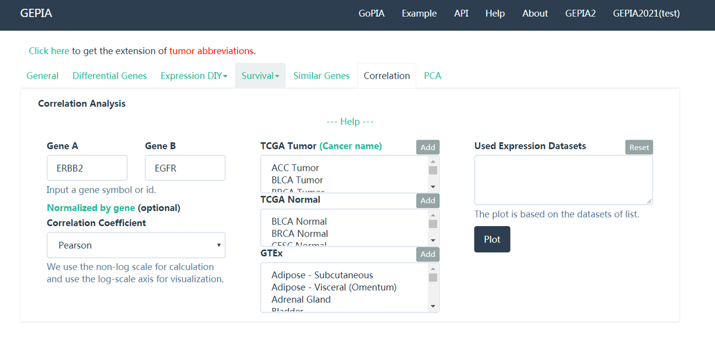Click the Plot button
Viewport: 715px width, 346px height.
(x=492, y=239)
